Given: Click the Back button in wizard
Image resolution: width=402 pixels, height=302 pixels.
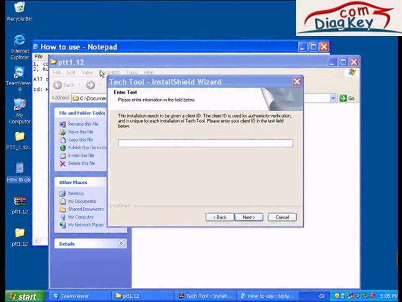Looking at the screenshot, I should click(x=220, y=217).
